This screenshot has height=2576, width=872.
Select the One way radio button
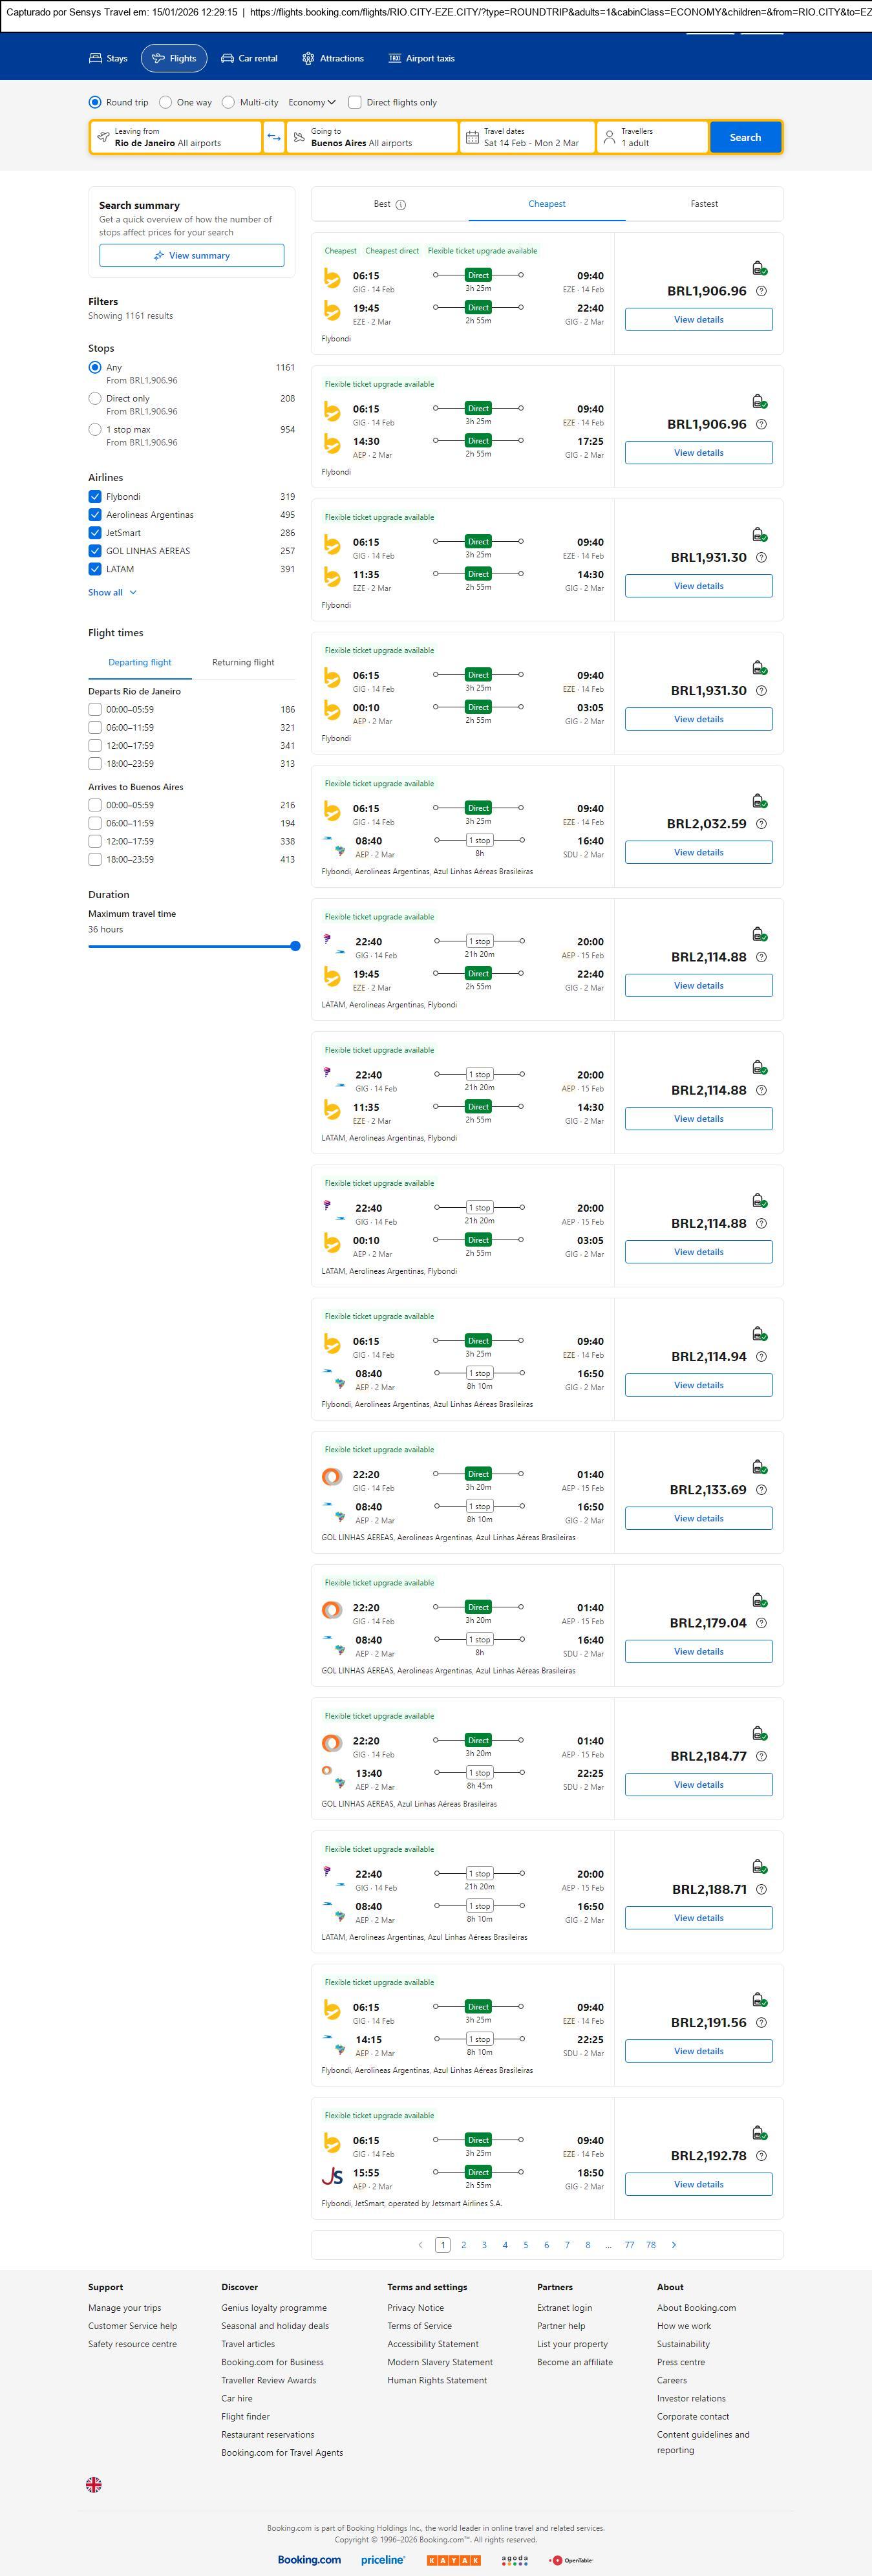coord(166,102)
